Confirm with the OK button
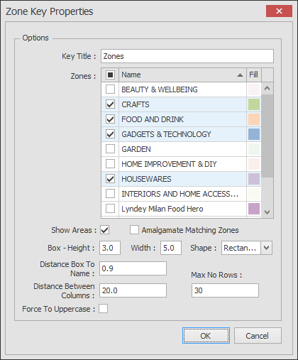This screenshot has width=298, height=360. coord(206,336)
